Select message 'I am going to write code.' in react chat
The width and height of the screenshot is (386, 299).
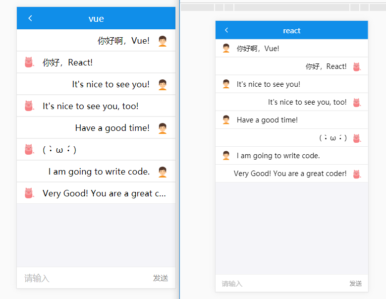(x=278, y=156)
